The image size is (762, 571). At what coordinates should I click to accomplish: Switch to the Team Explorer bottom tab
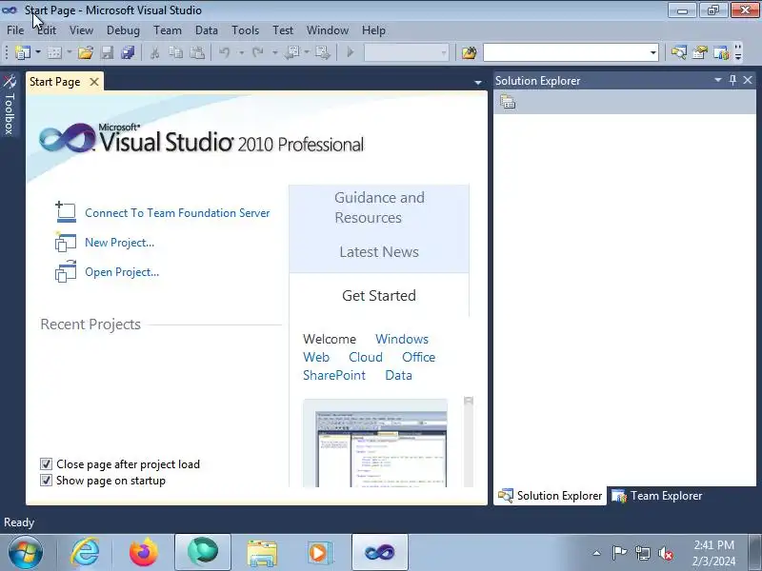click(657, 496)
